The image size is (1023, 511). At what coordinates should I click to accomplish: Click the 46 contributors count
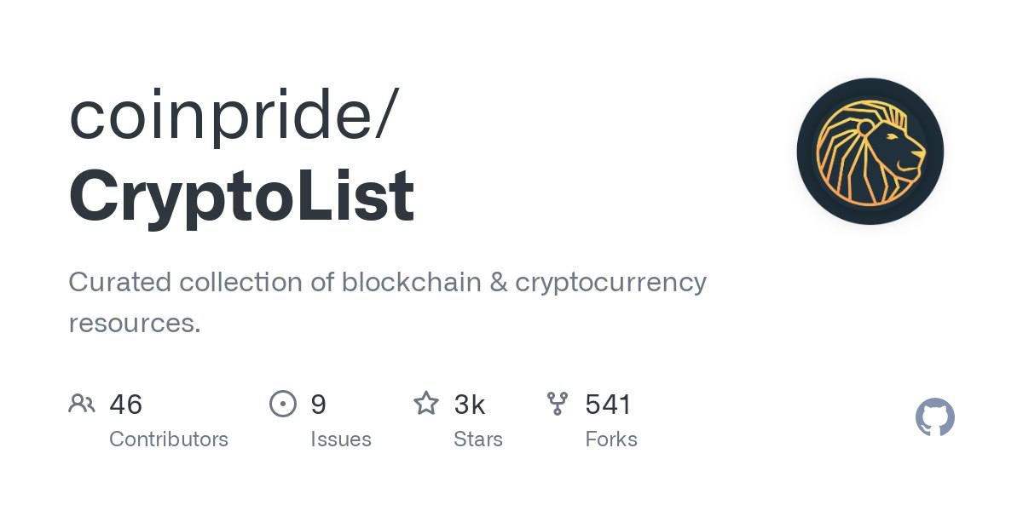(x=125, y=404)
